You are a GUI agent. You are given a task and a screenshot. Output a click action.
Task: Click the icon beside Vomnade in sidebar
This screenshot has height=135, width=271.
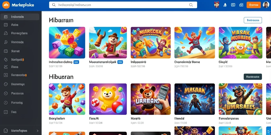(6, 42)
